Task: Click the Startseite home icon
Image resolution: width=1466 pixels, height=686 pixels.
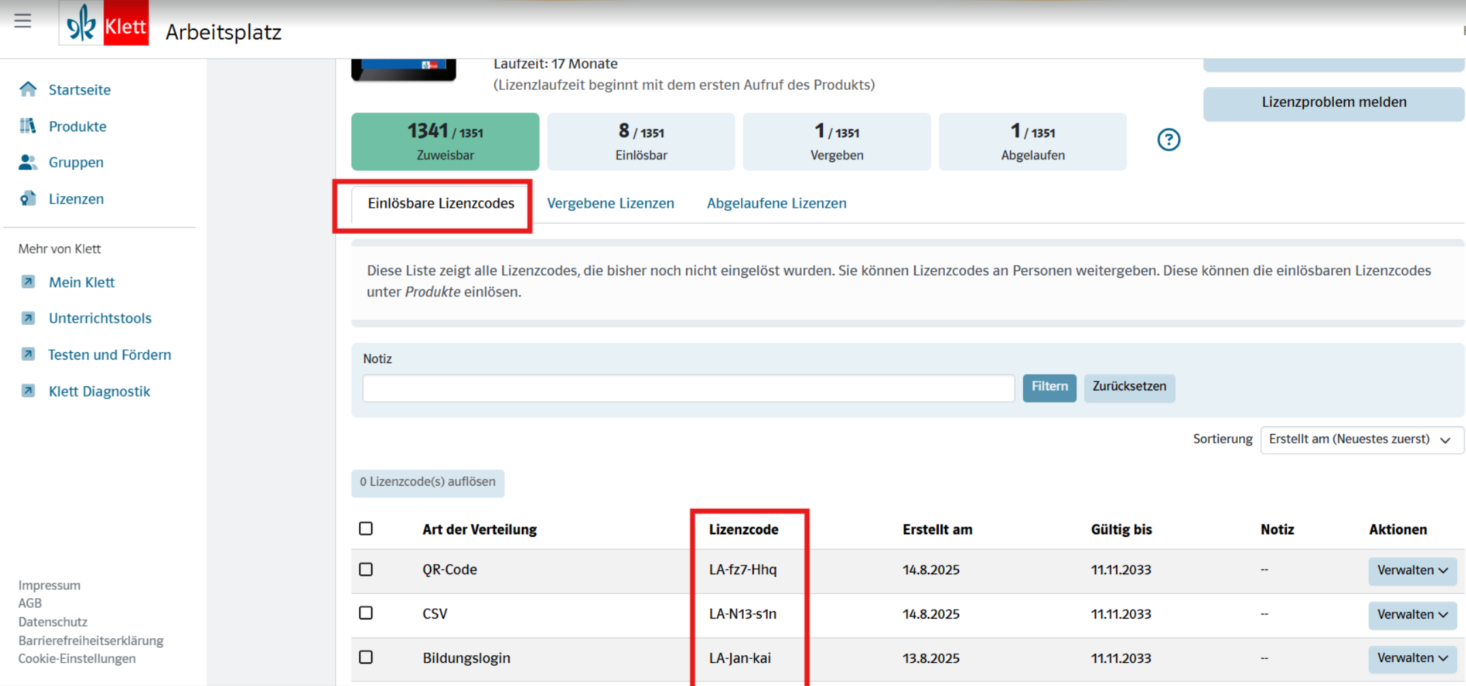Action: click(x=28, y=89)
